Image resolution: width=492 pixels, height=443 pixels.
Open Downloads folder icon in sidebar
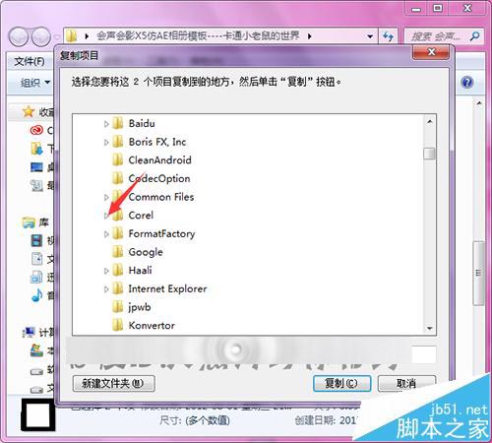tap(36, 149)
